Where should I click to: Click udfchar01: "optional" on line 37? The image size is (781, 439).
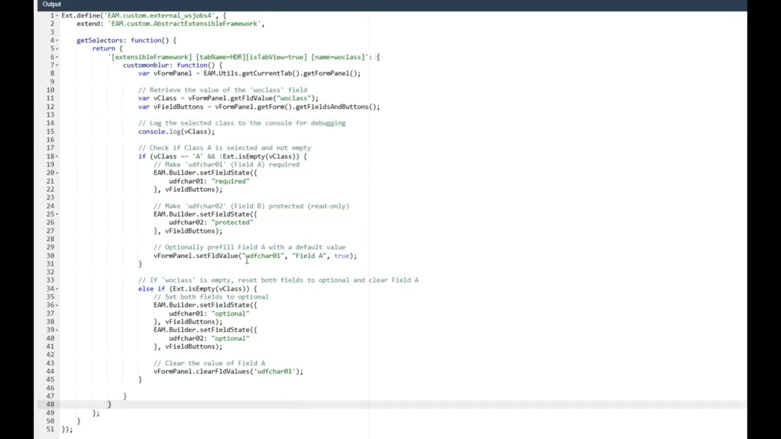(x=209, y=313)
